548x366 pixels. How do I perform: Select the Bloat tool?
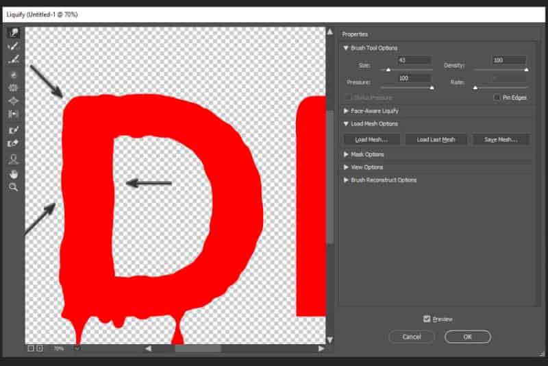pos(14,101)
